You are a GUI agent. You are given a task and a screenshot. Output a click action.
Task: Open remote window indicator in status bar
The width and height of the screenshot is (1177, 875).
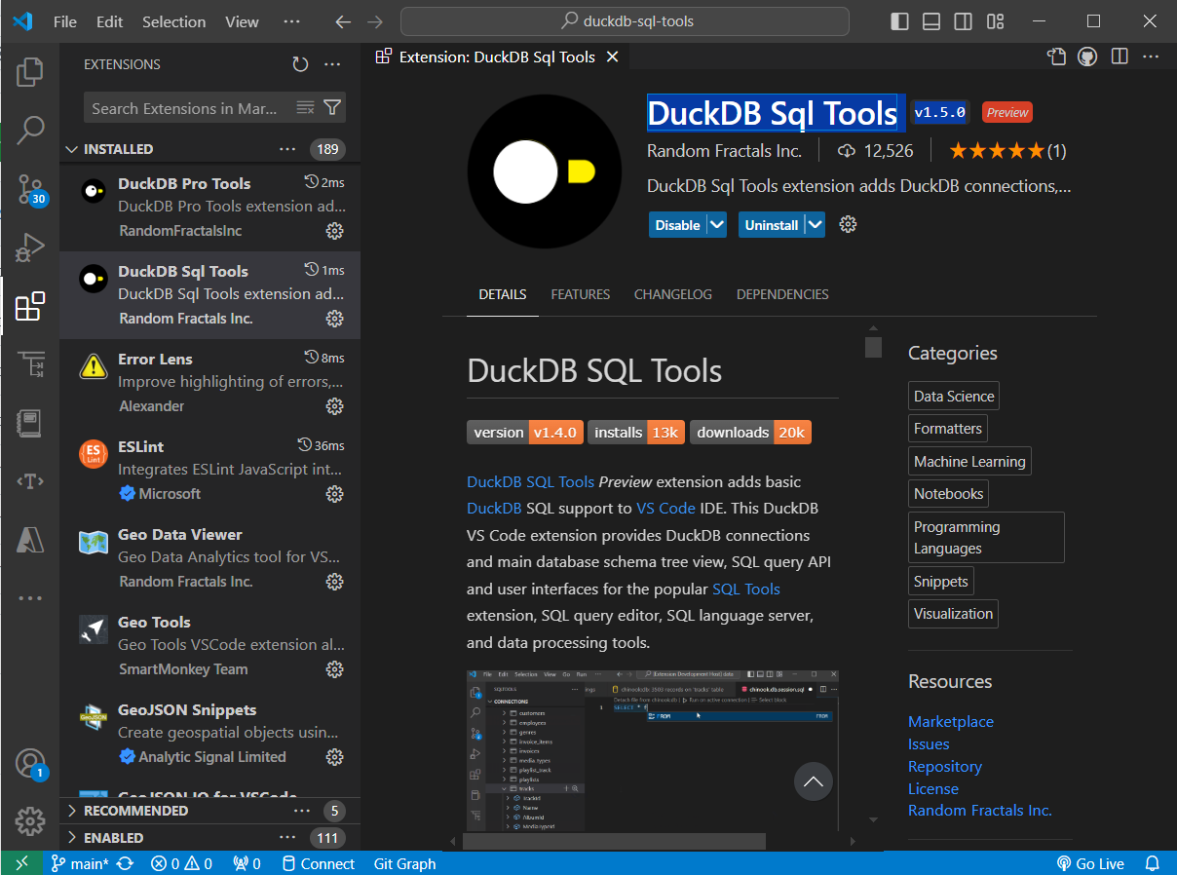coord(21,863)
